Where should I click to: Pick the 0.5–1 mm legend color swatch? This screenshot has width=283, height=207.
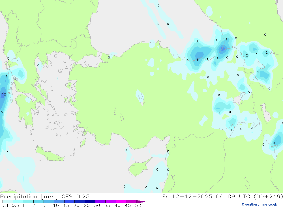tap(18, 201)
